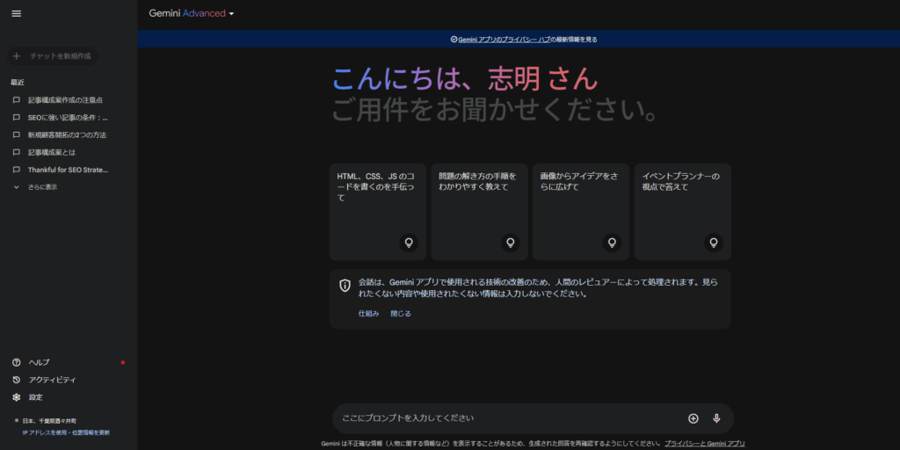Click the red notification dot beside ヘルプ
Screen dimensions: 900x450
click(x=123, y=362)
